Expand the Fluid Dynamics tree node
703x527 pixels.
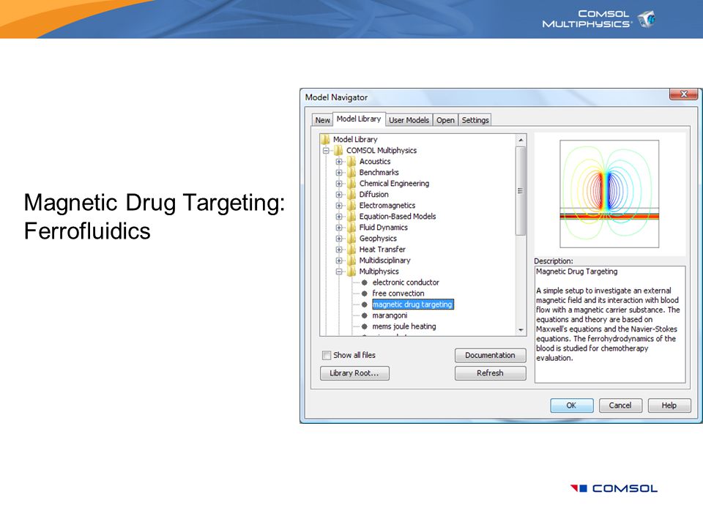click(339, 228)
